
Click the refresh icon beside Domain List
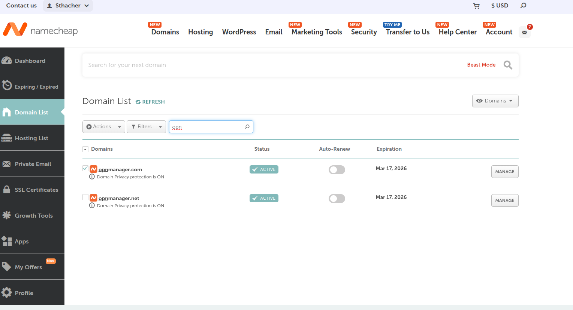[138, 102]
